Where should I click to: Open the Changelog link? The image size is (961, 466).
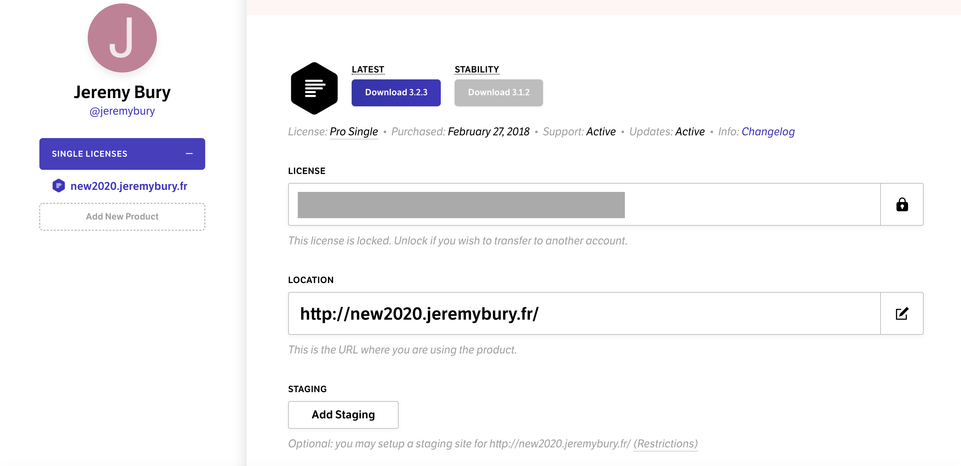[768, 132]
